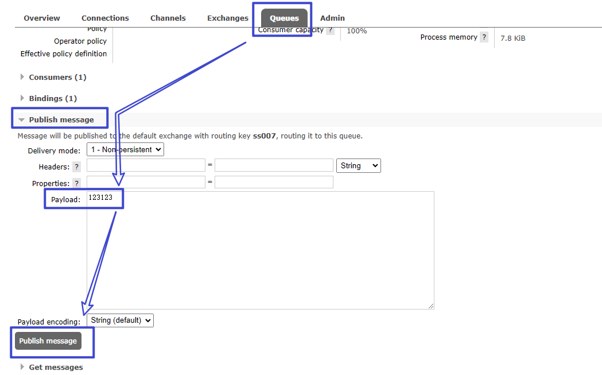The height and width of the screenshot is (375, 602).
Task: Expand the Bindings (1) section
Action: (x=52, y=98)
